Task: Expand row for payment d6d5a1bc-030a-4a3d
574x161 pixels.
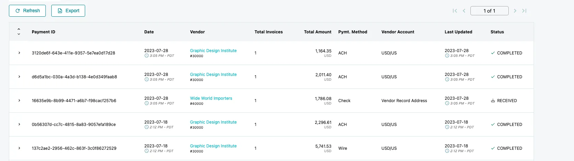Action: pyautogui.click(x=19, y=77)
